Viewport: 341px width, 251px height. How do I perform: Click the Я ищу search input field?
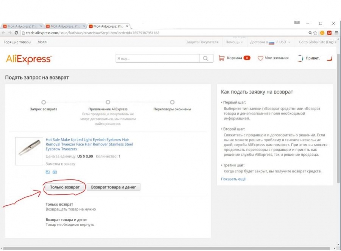[x=158, y=58]
